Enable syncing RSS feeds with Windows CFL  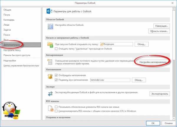(x=56, y=111)
